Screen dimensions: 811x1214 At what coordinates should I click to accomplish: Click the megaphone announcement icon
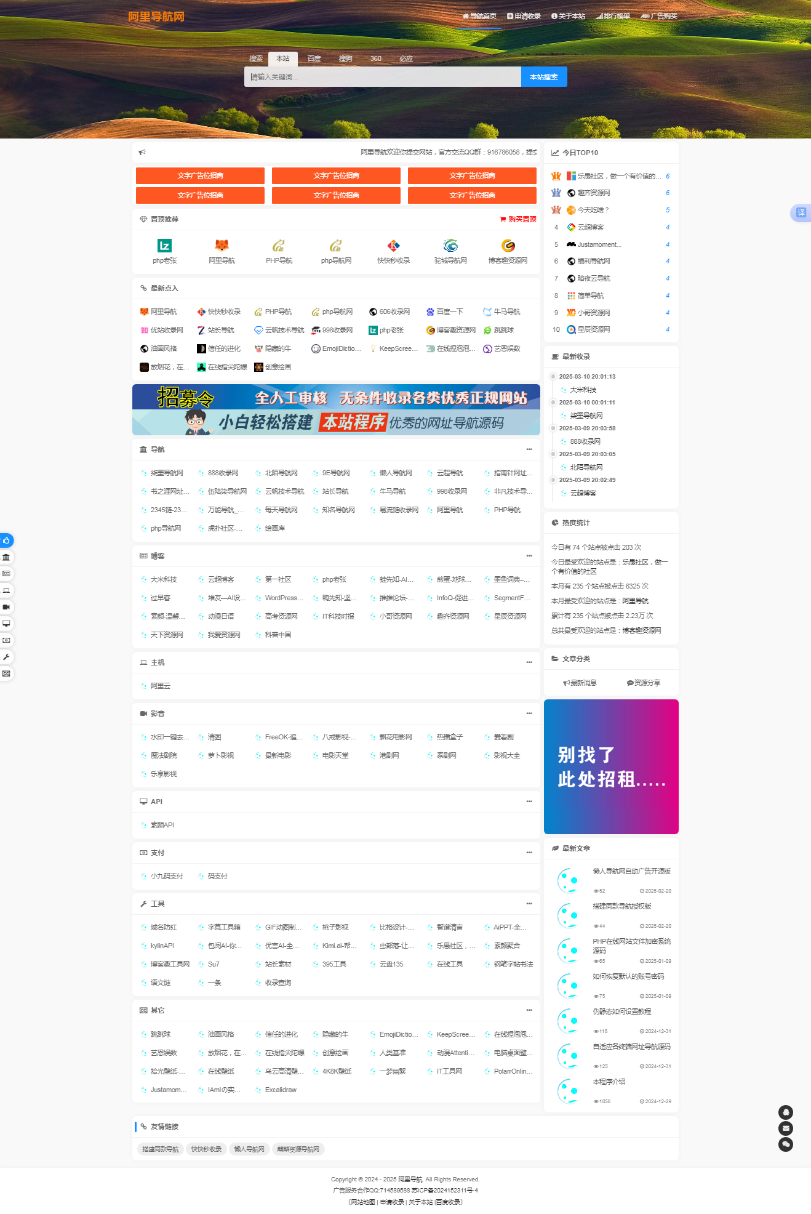142,152
